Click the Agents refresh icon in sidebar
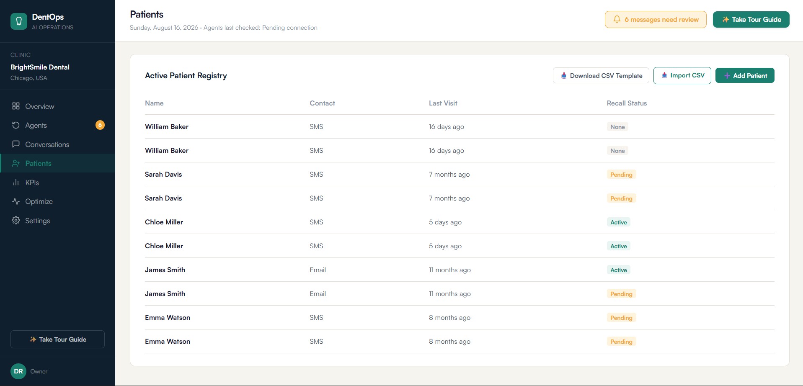Screen dimensions: 803x386 pyautogui.click(x=16, y=125)
